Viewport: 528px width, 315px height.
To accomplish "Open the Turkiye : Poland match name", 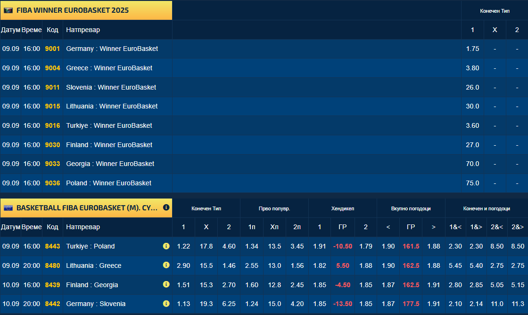I will pyautogui.click(x=90, y=246).
